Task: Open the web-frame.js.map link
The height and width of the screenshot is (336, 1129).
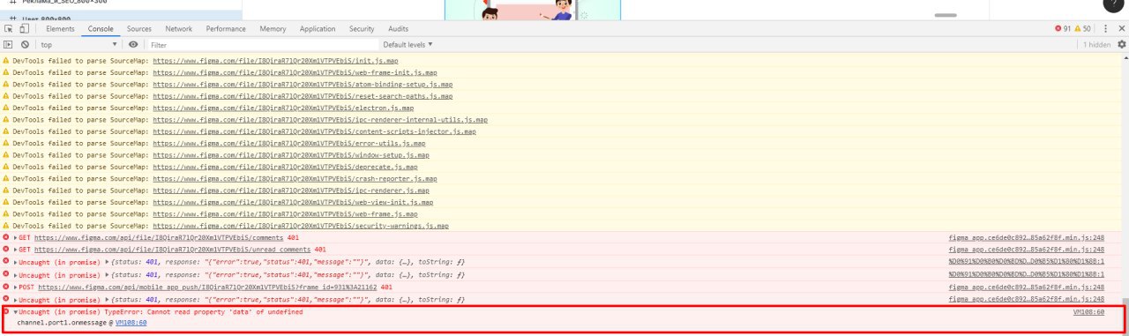Action: pyautogui.click(x=285, y=214)
